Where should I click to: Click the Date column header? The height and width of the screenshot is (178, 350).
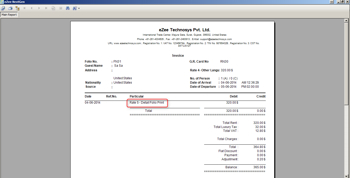pos(88,96)
